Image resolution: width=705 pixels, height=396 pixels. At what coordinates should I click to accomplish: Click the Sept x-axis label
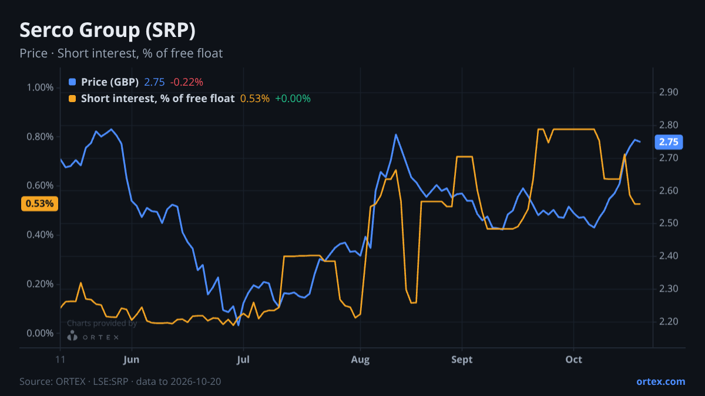[x=462, y=360]
